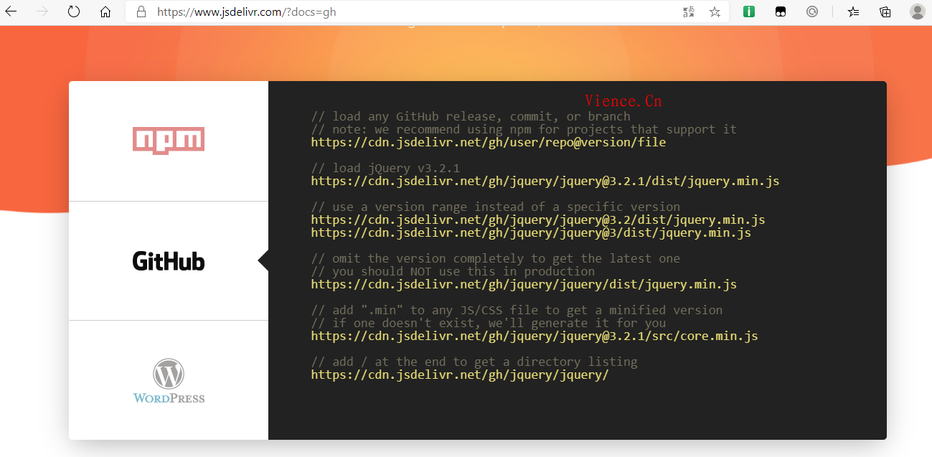View site info via the lock icon

(x=141, y=11)
